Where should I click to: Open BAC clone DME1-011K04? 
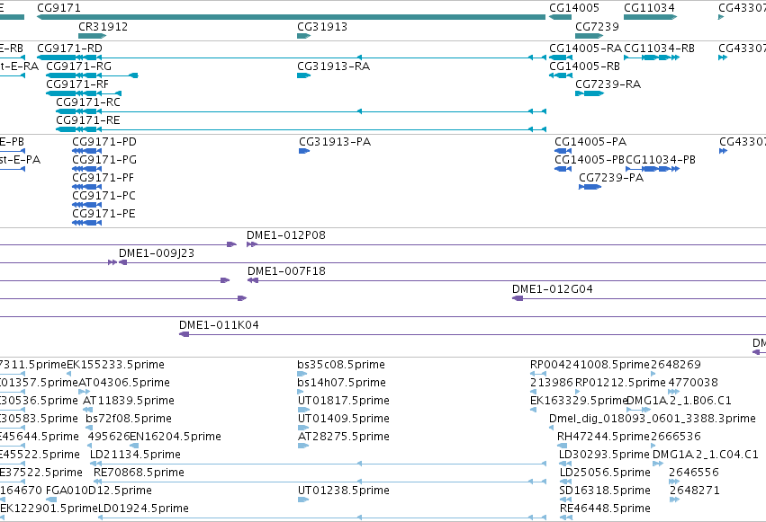473,335
